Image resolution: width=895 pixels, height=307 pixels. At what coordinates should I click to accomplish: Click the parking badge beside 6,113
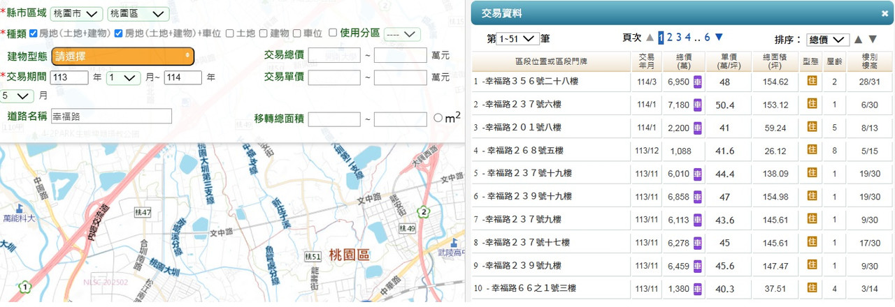698,220
